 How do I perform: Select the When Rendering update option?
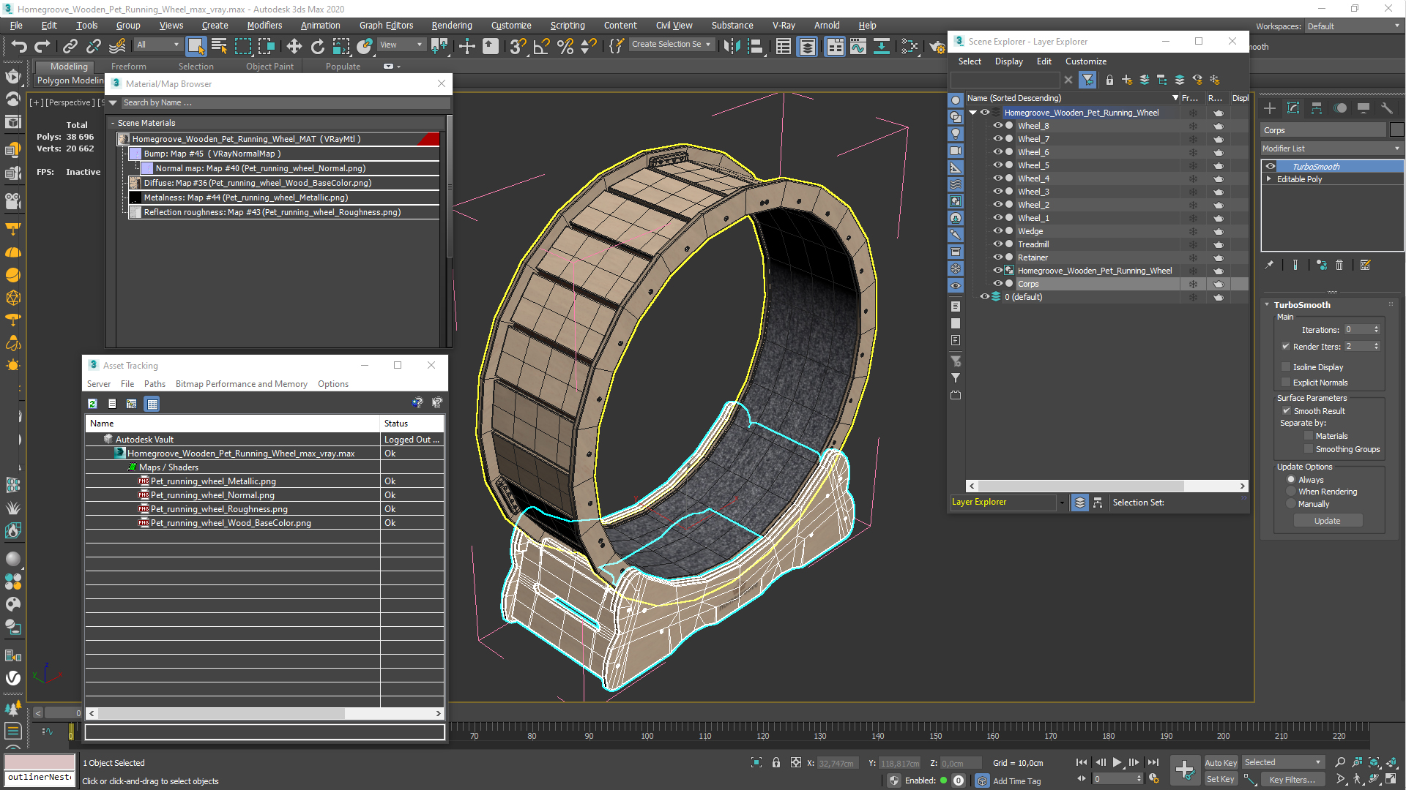click(1291, 492)
